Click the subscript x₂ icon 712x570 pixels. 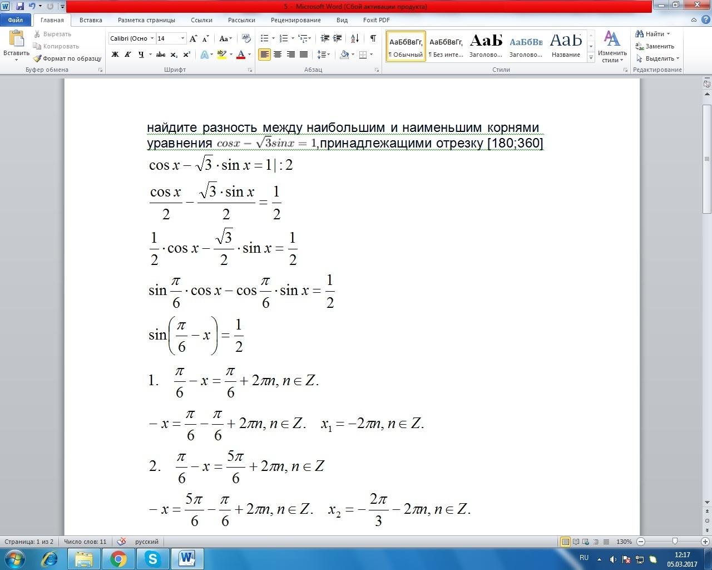(x=174, y=55)
